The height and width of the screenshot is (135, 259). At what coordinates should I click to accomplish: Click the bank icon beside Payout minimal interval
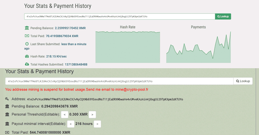point(7,124)
